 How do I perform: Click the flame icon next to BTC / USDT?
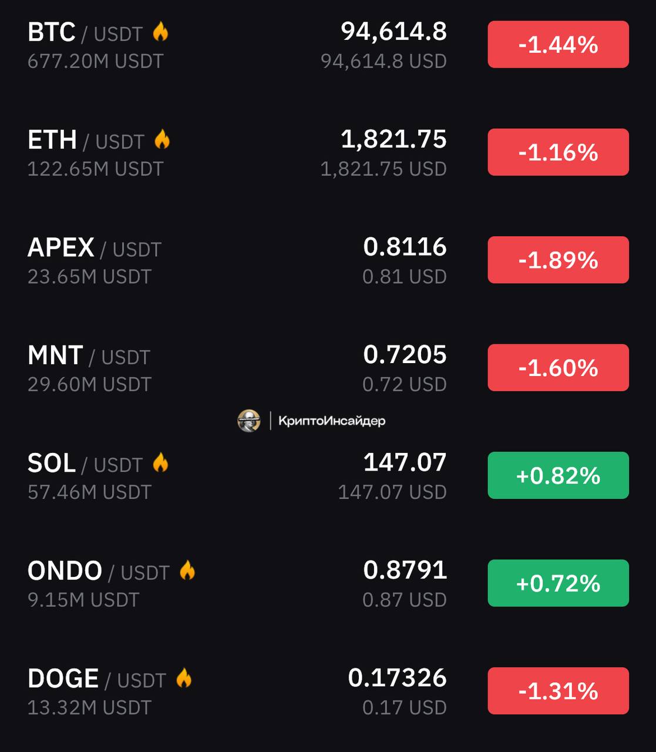[x=160, y=32]
